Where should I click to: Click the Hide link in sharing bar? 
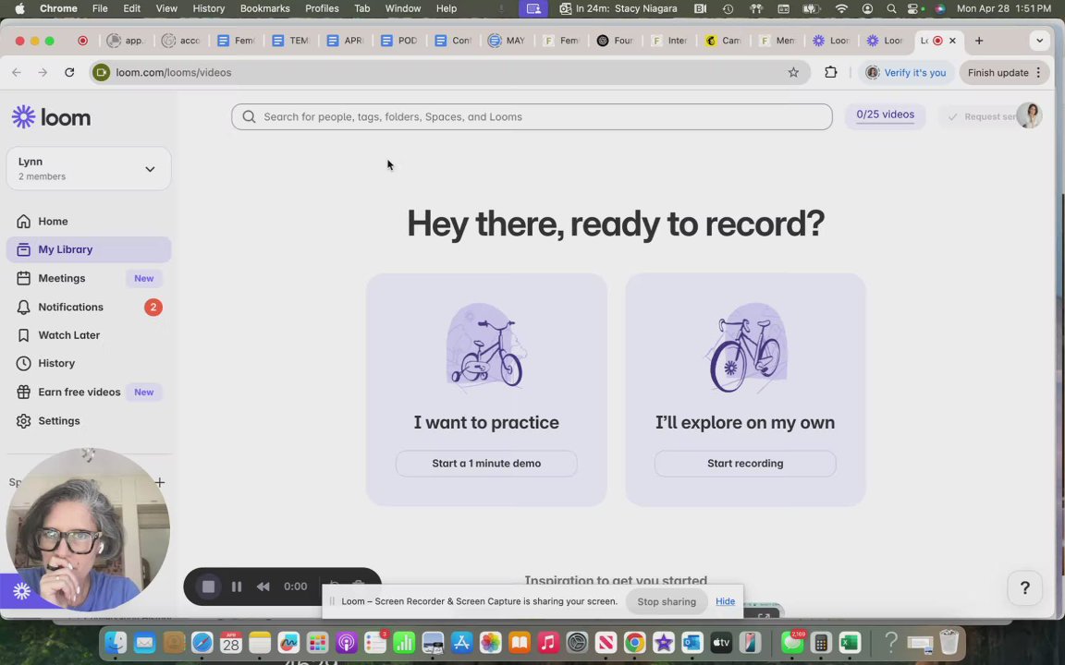725,601
